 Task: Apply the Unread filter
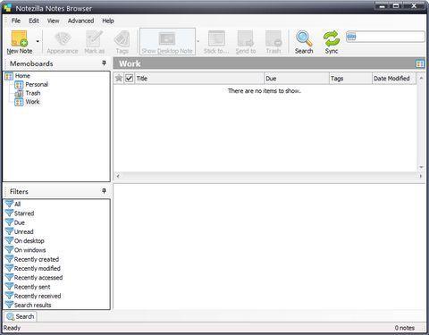point(20,231)
